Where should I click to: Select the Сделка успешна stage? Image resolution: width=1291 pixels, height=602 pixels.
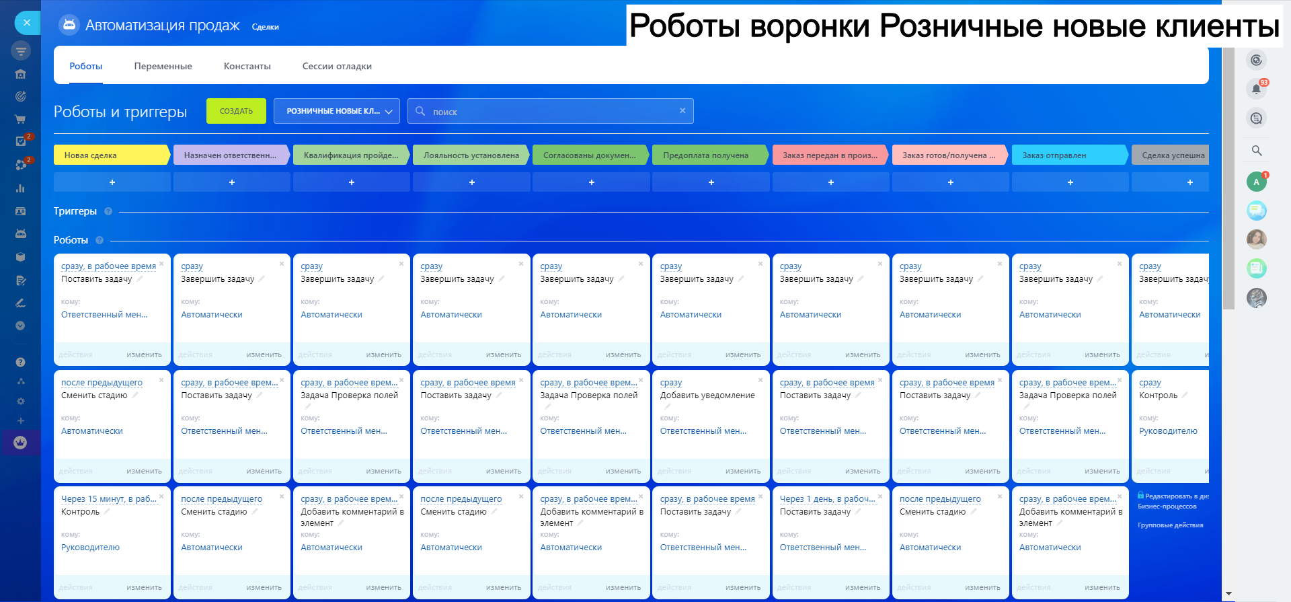(x=1171, y=155)
